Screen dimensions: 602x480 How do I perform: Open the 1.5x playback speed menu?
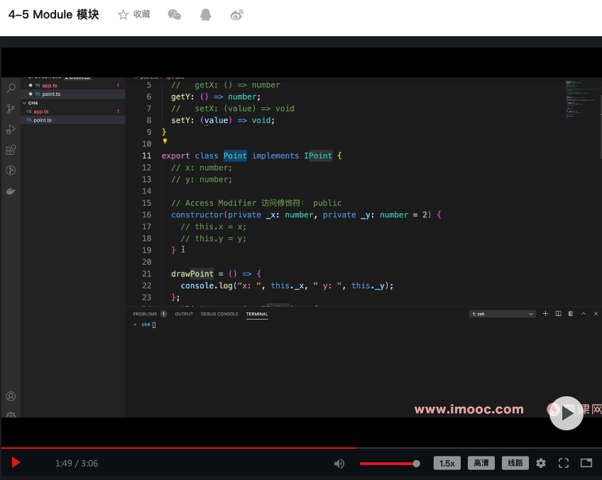click(447, 464)
